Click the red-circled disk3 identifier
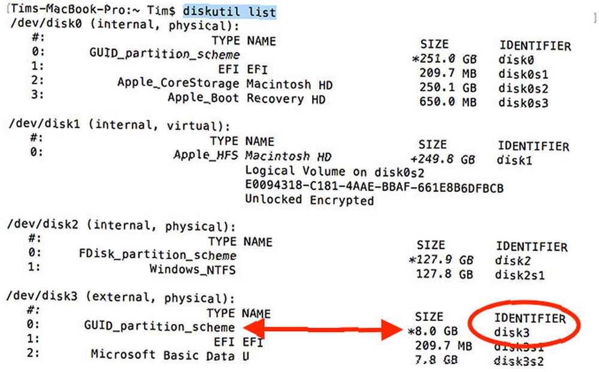599x372 pixels. pos(512,332)
